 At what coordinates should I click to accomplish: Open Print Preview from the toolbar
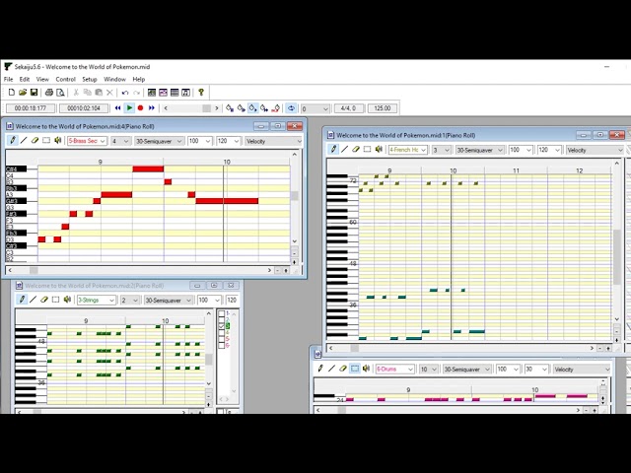[x=60, y=93]
